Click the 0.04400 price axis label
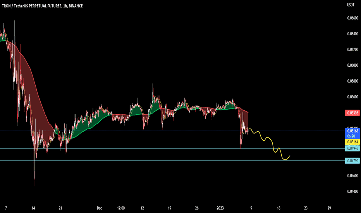This screenshot has width=361, height=213. point(353,191)
